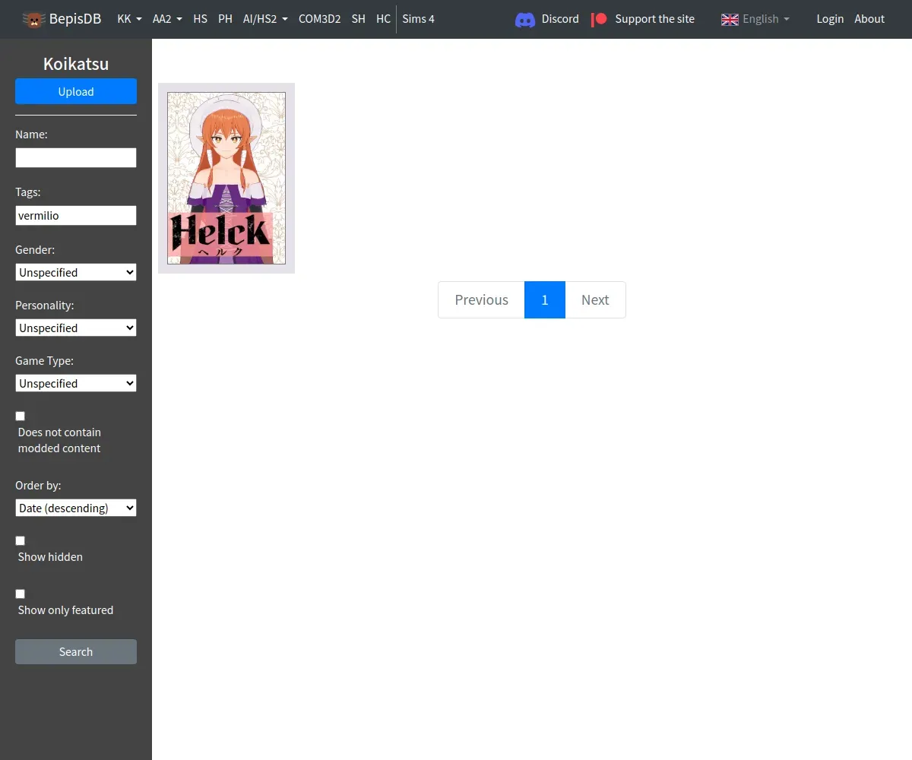Open the Sims 4 section

pos(418,19)
